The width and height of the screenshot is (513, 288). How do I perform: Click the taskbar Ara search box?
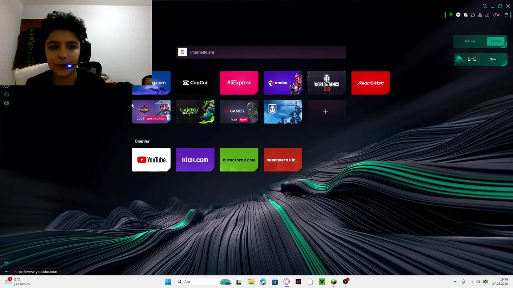pos(204,282)
